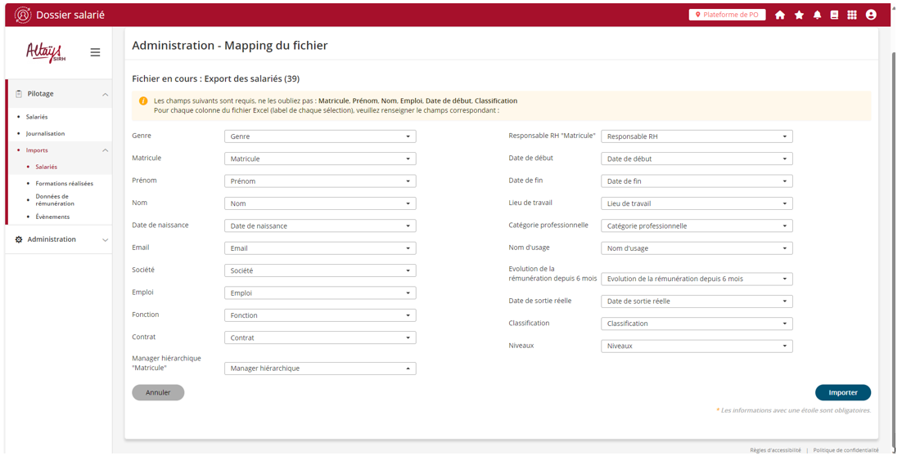
Task: Click the Annuler button
Action: (158, 393)
